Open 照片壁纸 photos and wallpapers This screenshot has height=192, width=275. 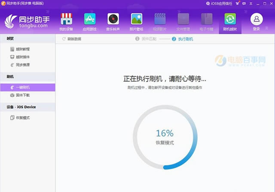pos(137,21)
